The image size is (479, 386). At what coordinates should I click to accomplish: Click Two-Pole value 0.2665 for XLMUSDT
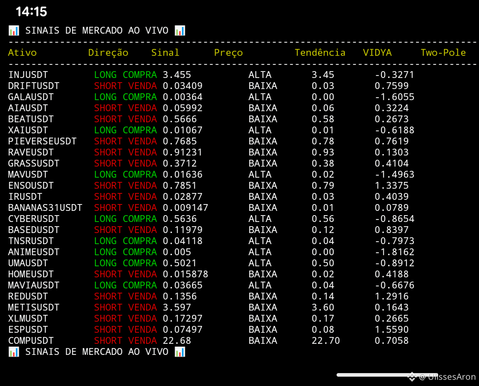[x=392, y=318]
